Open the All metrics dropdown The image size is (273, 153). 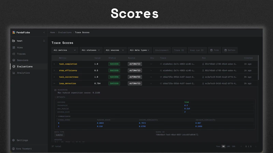pyautogui.click(x=65, y=50)
